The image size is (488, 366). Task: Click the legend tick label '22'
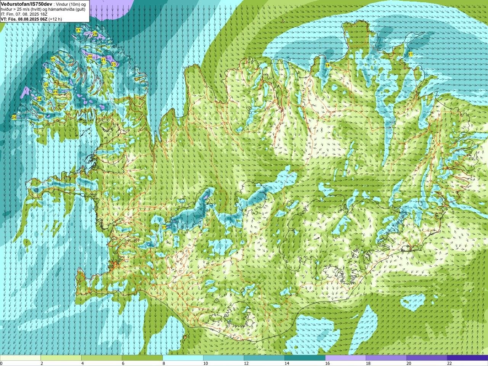tap(449, 364)
